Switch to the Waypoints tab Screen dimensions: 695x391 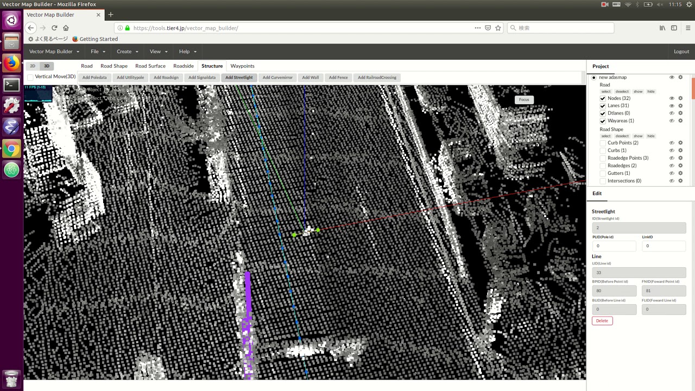[x=242, y=66]
